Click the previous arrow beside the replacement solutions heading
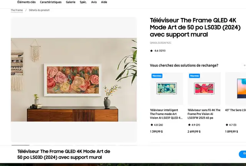Screen dimensions: 246x166 pyautogui.click(x=245, y=66)
